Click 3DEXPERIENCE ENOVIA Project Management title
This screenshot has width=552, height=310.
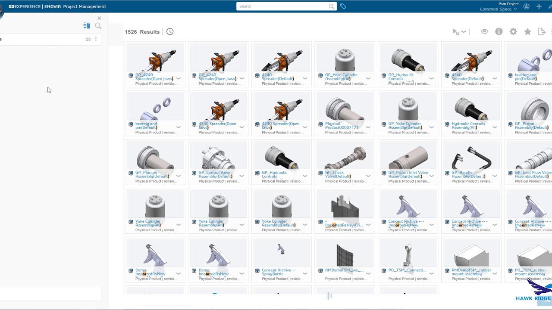tap(57, 6)
